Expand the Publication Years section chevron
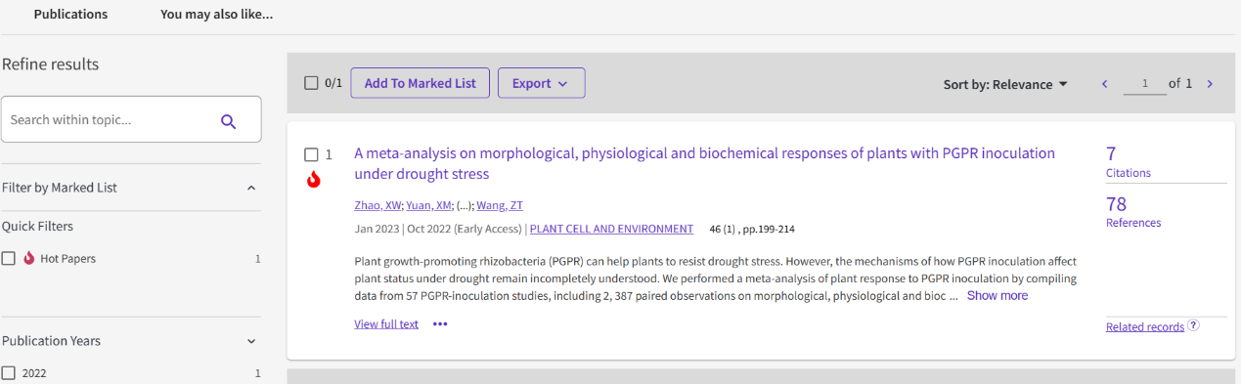 tap(251, 341)
